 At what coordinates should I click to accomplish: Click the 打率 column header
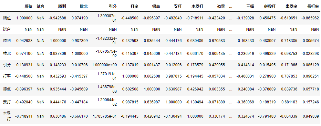point(134,6)
